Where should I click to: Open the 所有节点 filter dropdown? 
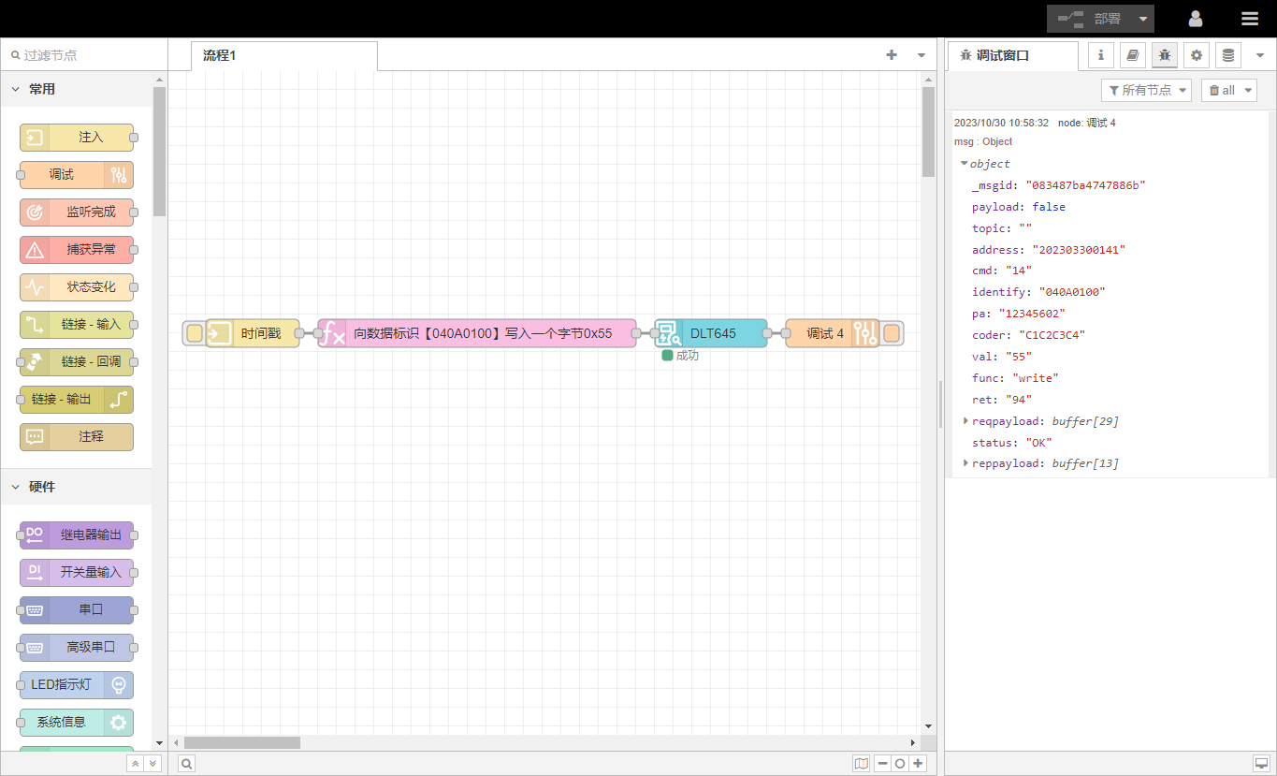[1148, 90]
